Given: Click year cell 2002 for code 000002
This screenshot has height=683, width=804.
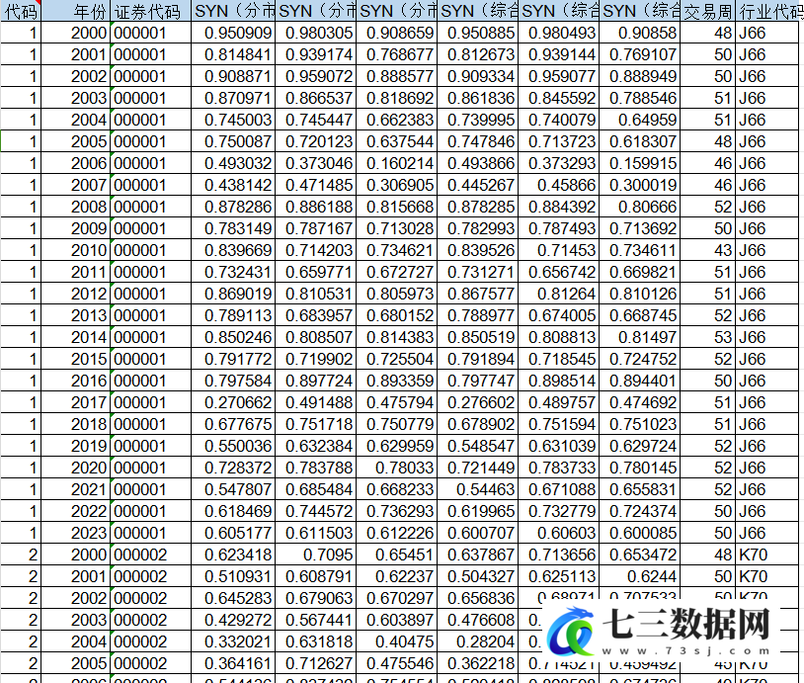Looking at the screenshot, I should 75,598.
